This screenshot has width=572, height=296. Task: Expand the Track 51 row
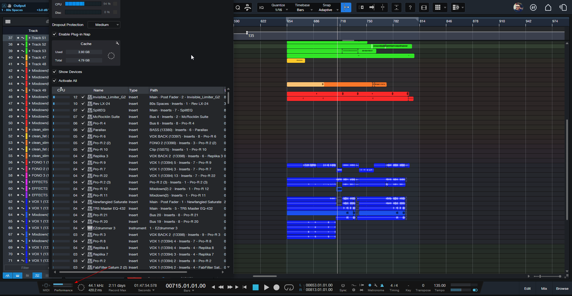point(29,38)
